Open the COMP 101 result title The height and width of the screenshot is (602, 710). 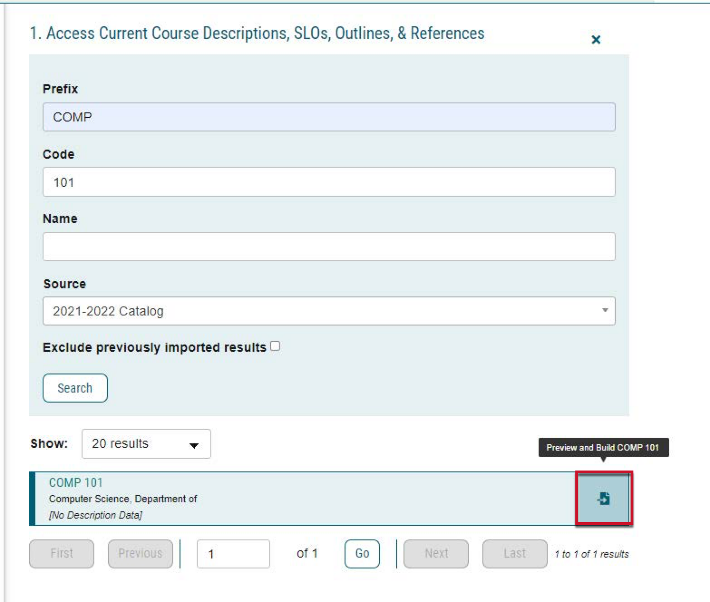(x=76, y=482)
